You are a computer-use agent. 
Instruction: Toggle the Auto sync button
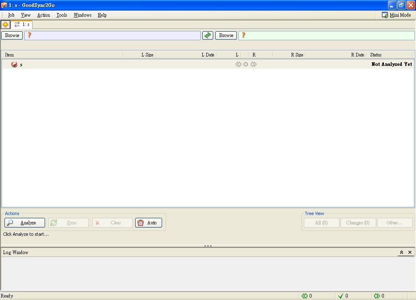click(x=149, y=223)
